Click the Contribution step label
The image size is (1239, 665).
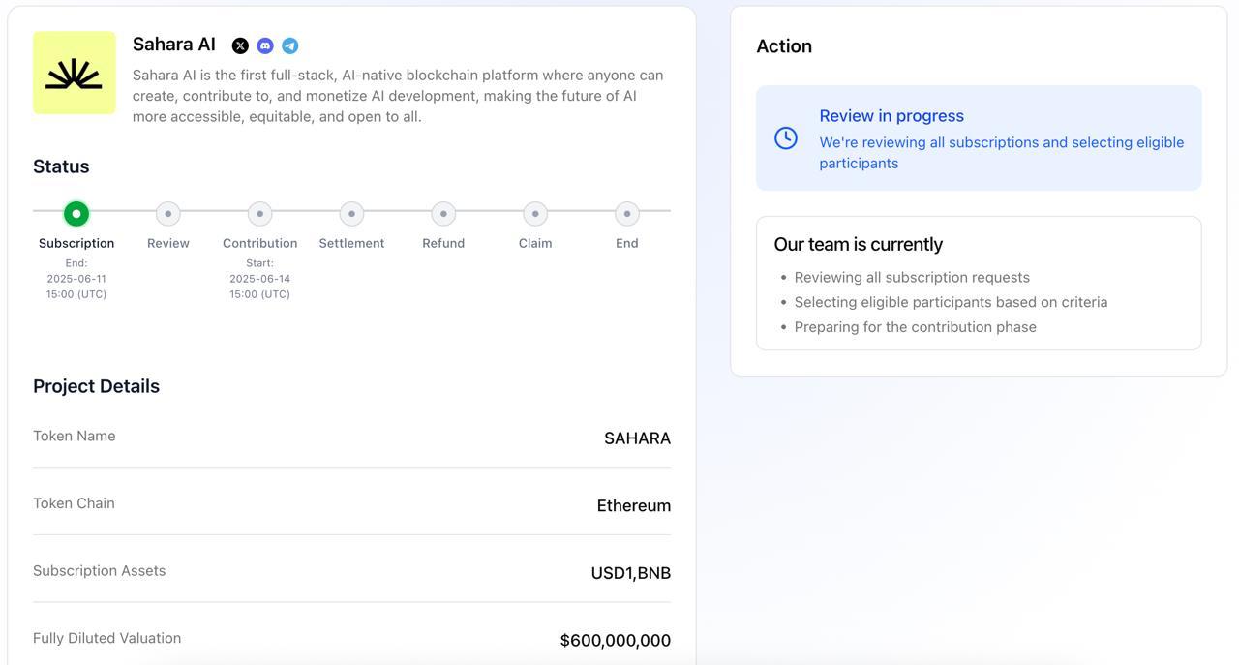(259, 243)
